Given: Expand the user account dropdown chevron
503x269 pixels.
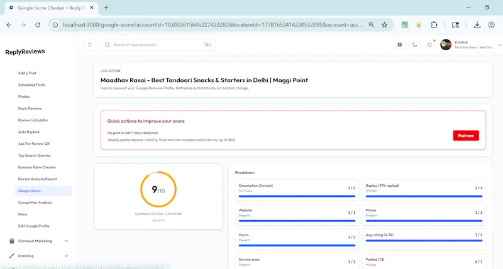Looking at the screenshot, I should click(499, 45).
